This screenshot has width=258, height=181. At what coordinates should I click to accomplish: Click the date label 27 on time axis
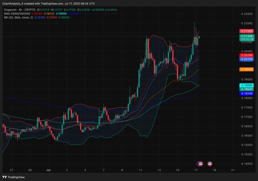click(x=11, y=170)
